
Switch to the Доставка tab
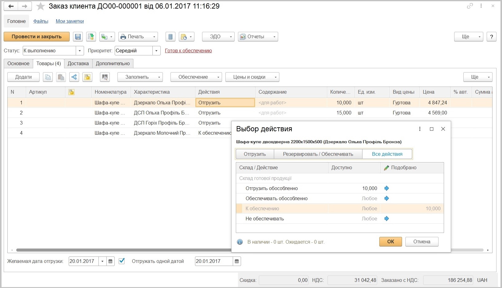tap(78, 64)
